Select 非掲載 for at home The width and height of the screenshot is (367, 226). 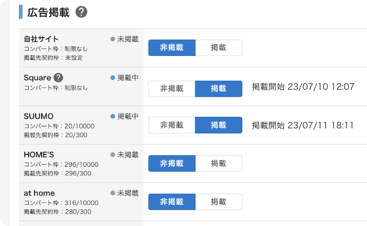172,202
